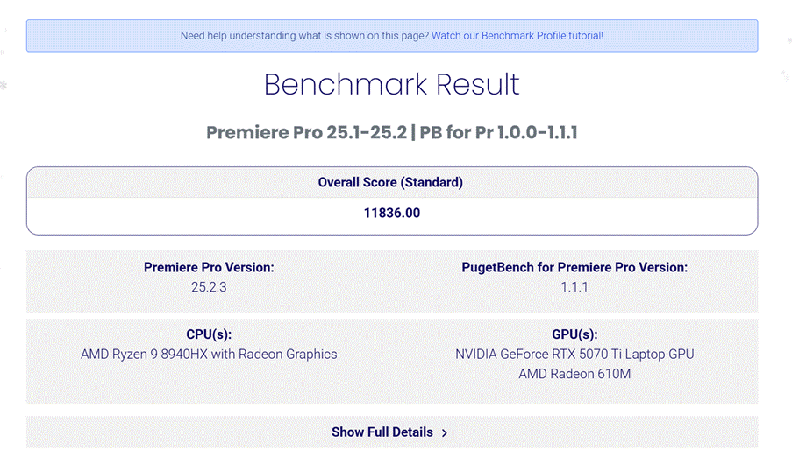Select the 1.1.1 PugetBench version value
Image resolution: width=792 pixels, height=464 pixels.
(574, 286)
